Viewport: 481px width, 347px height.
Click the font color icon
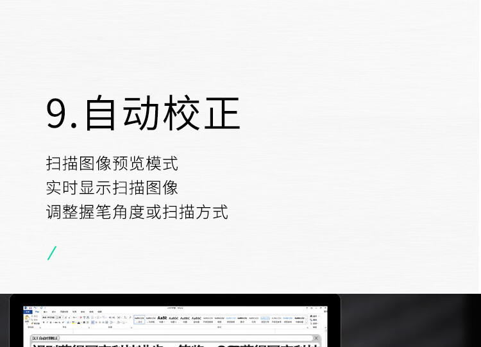(78, 323)
